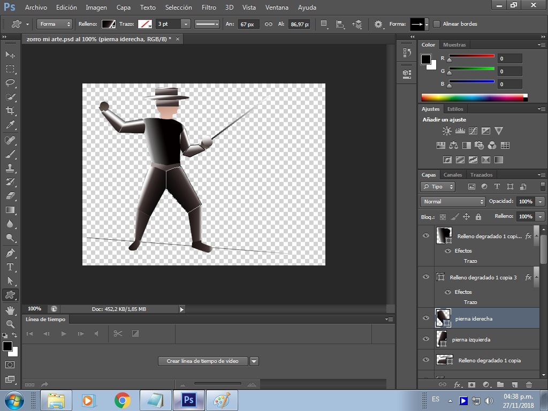Screen dimensions: 548x411
Task: Select the Rectangular Marquee tool
Action: point(10,69)
